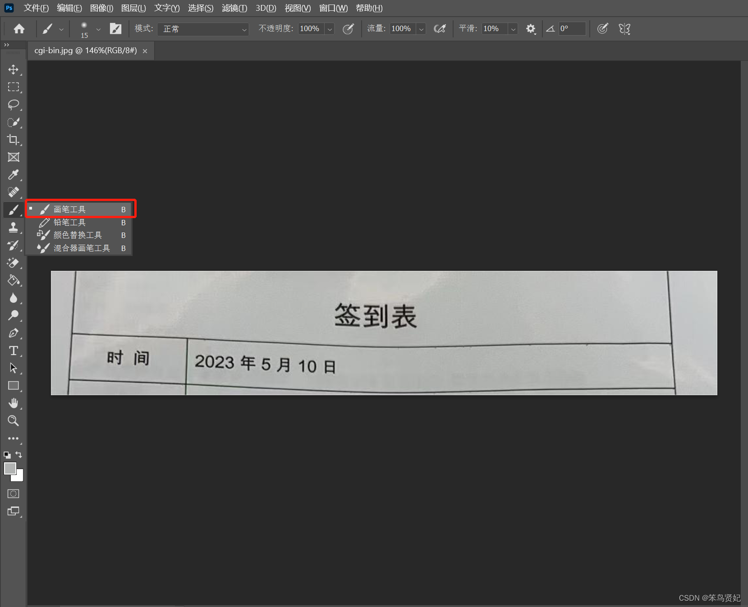Select the Rectangular Marquee tool
This screenshot has width=748, height=607.
tap(14, 87)
